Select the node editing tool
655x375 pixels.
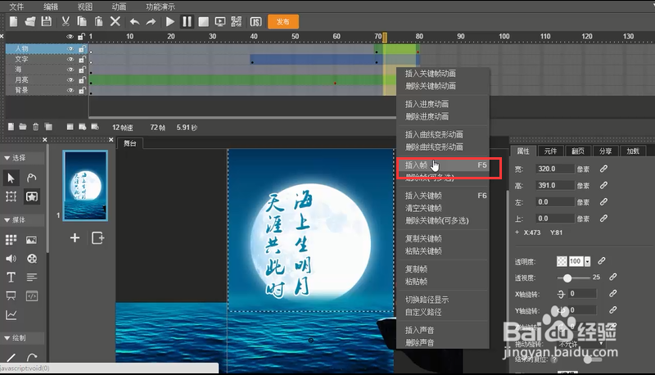pyautogui.click(x=32, y=178)
